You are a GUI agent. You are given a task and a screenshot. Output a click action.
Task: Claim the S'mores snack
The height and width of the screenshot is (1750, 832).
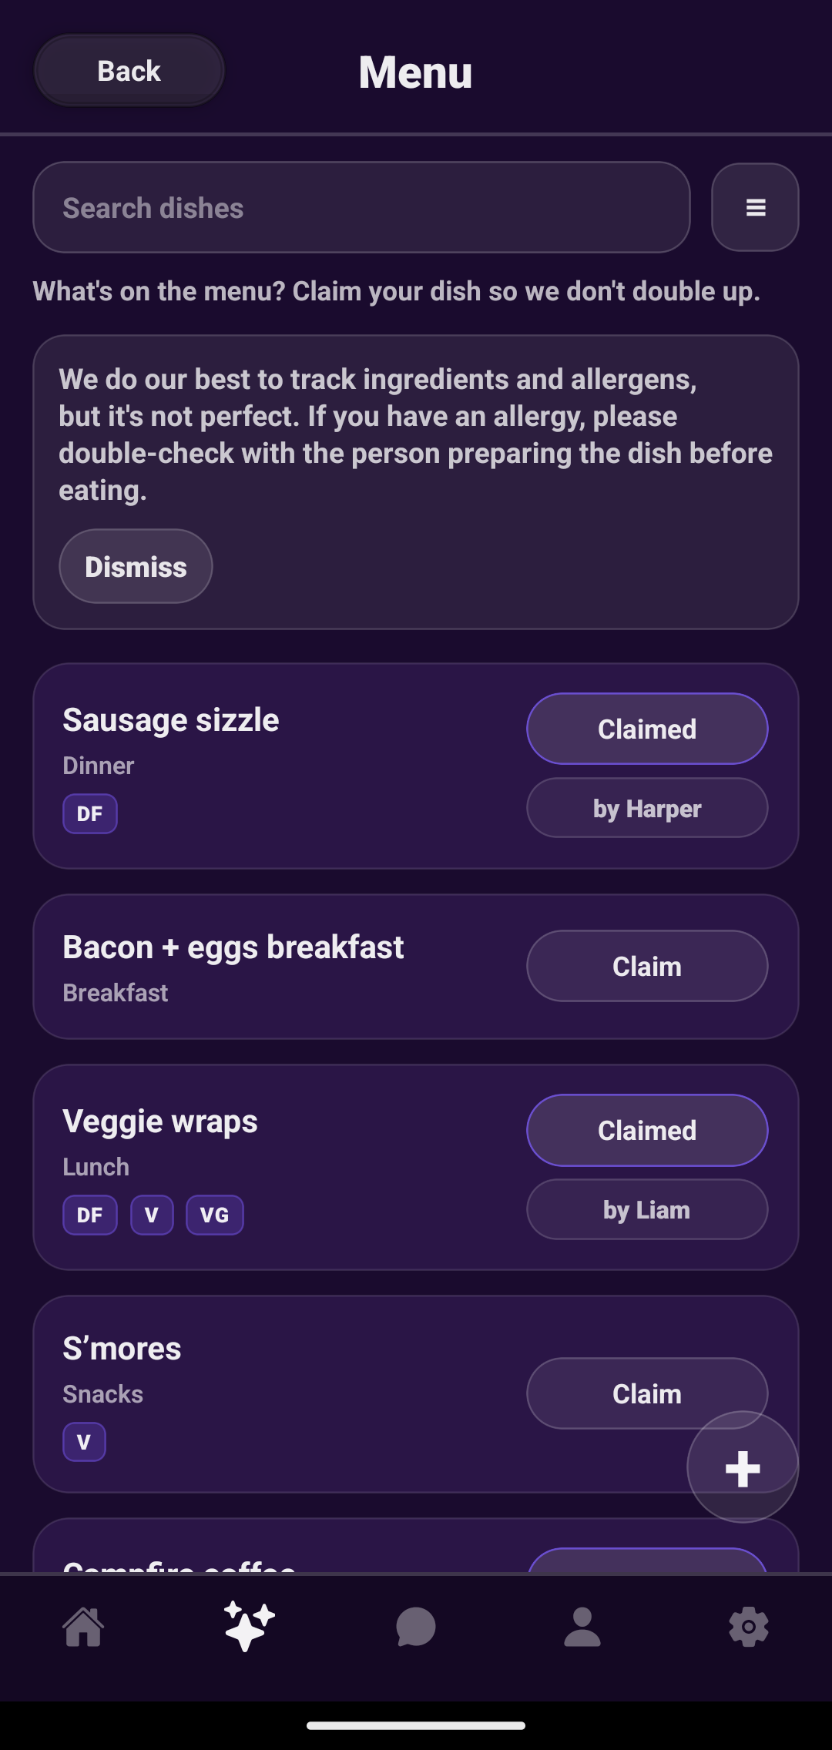[x=646, y=1393]
